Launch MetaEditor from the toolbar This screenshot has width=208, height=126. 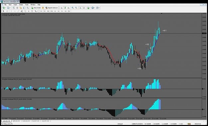tap(43, 8)
